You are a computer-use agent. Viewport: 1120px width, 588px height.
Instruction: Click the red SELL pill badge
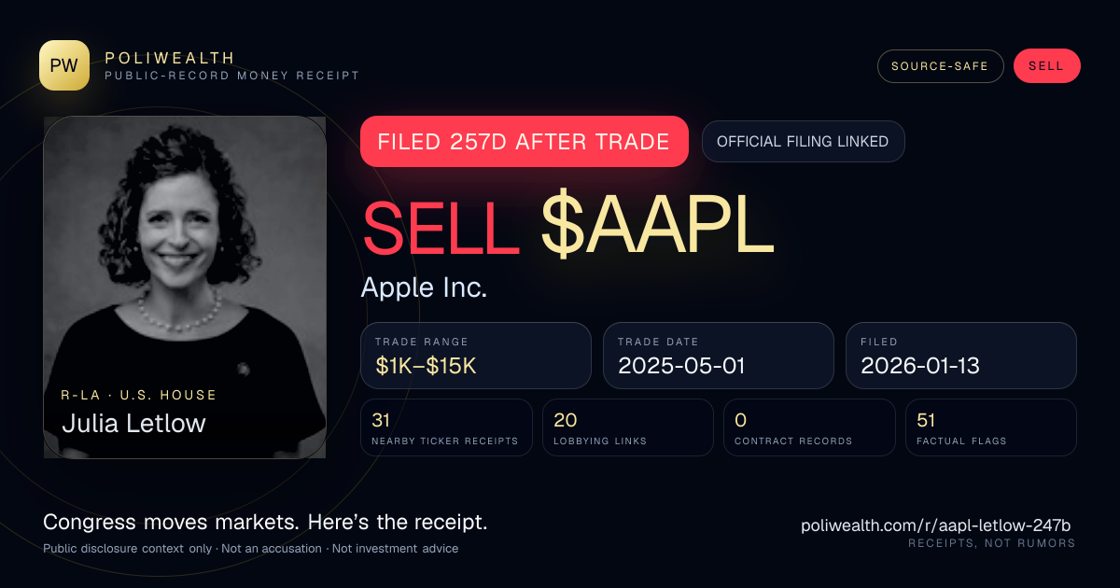tap(1046, 66)
